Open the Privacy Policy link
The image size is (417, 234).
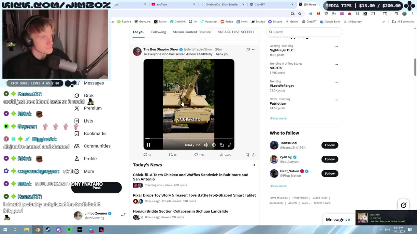coord(300,198)
